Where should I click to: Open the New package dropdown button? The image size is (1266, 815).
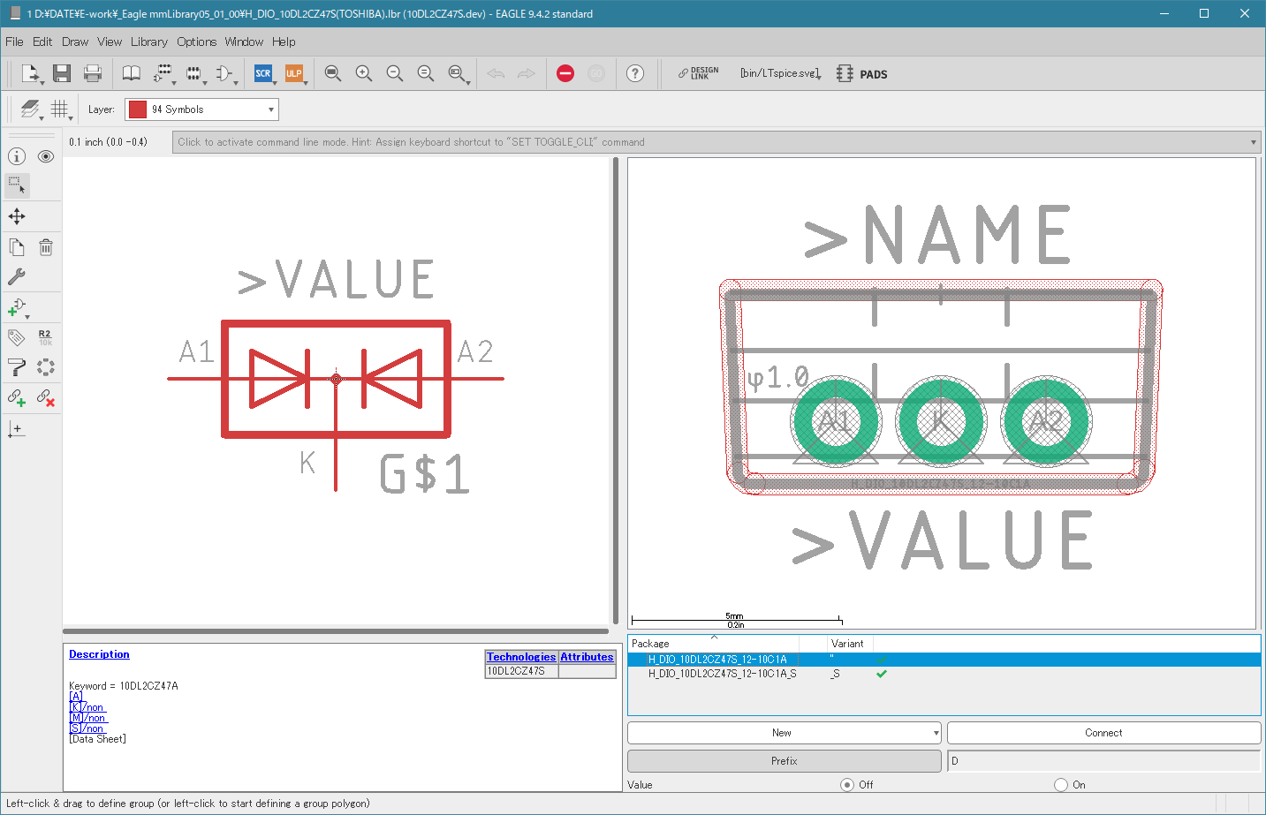point(784,733)
